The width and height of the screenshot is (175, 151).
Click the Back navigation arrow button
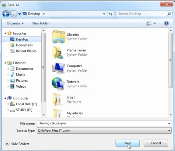click(6, 14)
